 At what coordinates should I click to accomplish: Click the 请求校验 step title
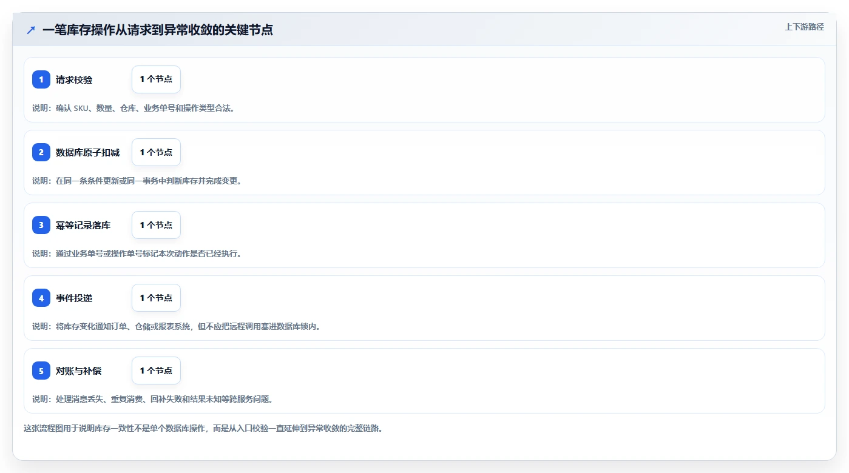click(74, 79)
